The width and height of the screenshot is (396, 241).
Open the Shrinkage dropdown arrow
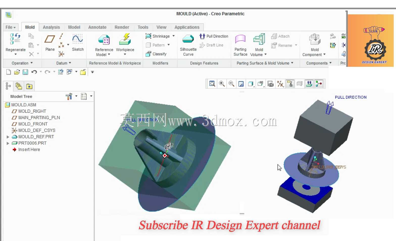[x=174, y=36]
